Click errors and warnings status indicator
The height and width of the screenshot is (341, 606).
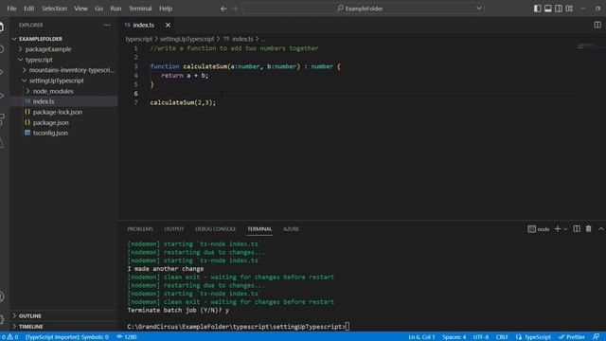pyautogui.click(x=9, y=337)
